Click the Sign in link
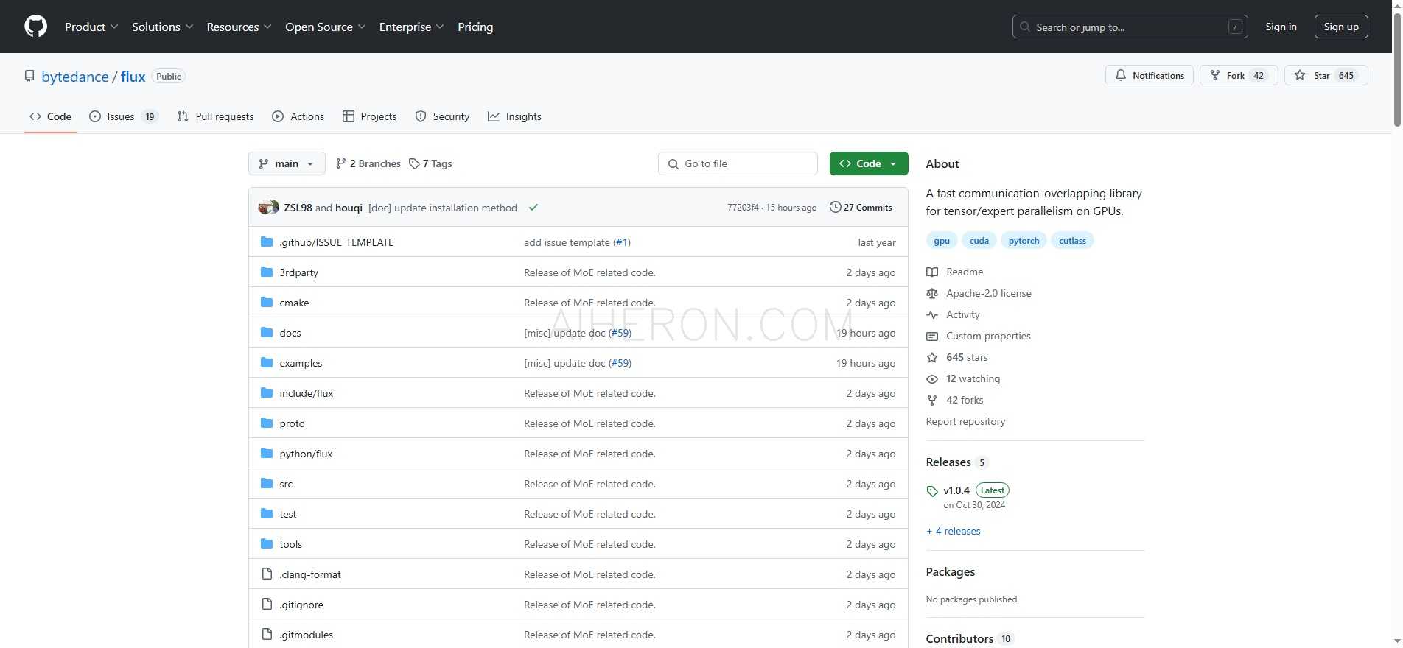Screen dimensions: 1403x648 tap(1281, 27)
